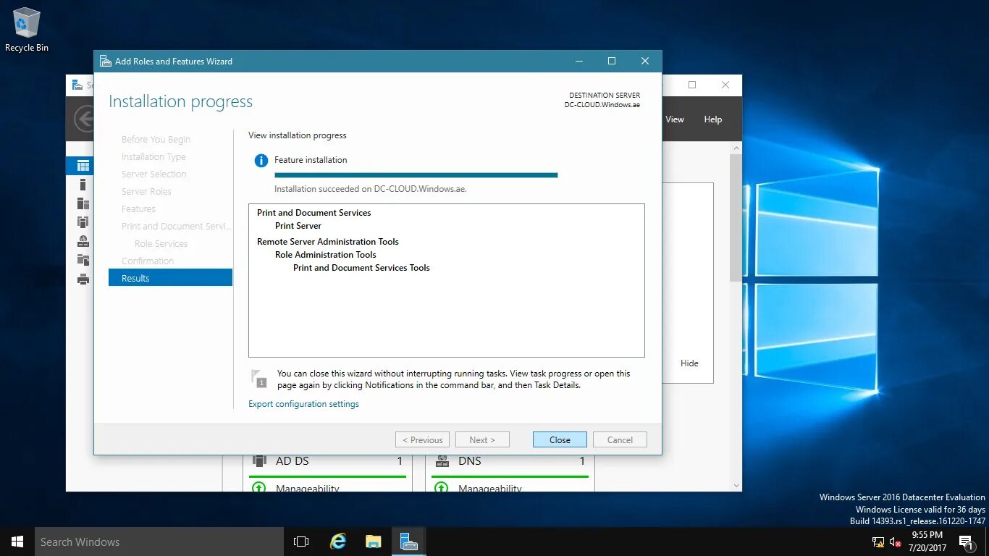
Task: Select the Before You Begin step
Action: [x=156, y=139]
